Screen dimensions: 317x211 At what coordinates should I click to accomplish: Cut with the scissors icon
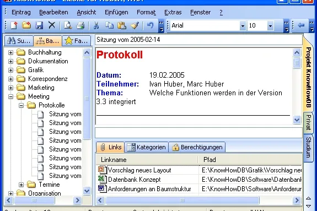point(96,25)
